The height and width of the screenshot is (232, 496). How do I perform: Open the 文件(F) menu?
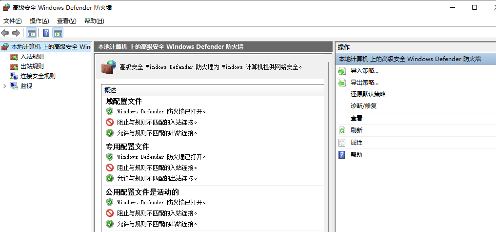[12, 21]
